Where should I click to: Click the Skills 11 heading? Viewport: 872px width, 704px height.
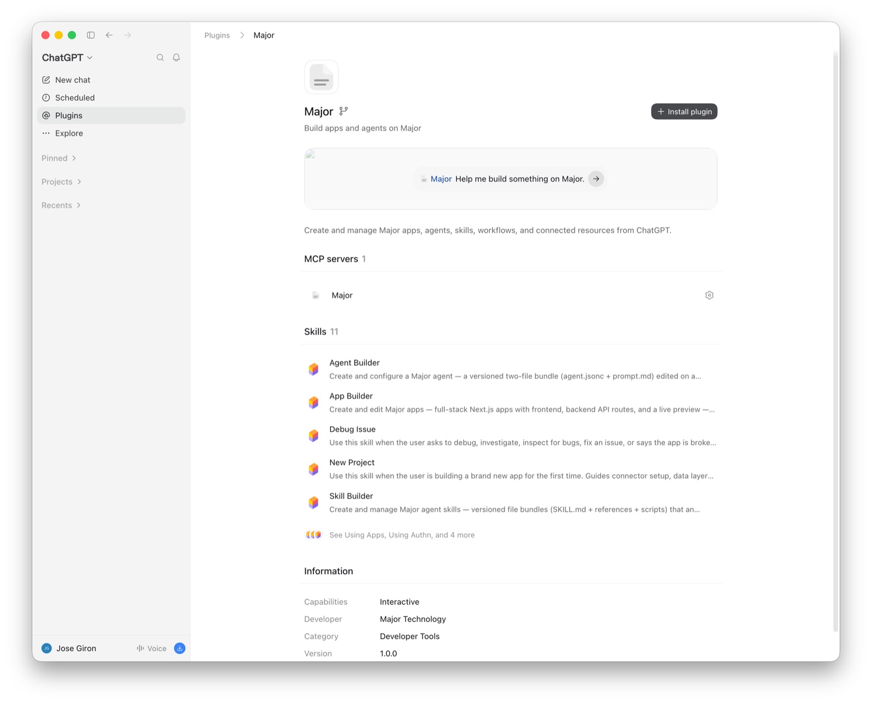(321, 332)
